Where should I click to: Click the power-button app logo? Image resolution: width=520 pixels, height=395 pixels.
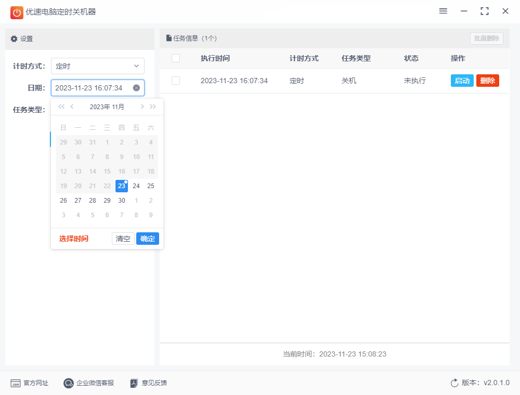coord(16,12)
